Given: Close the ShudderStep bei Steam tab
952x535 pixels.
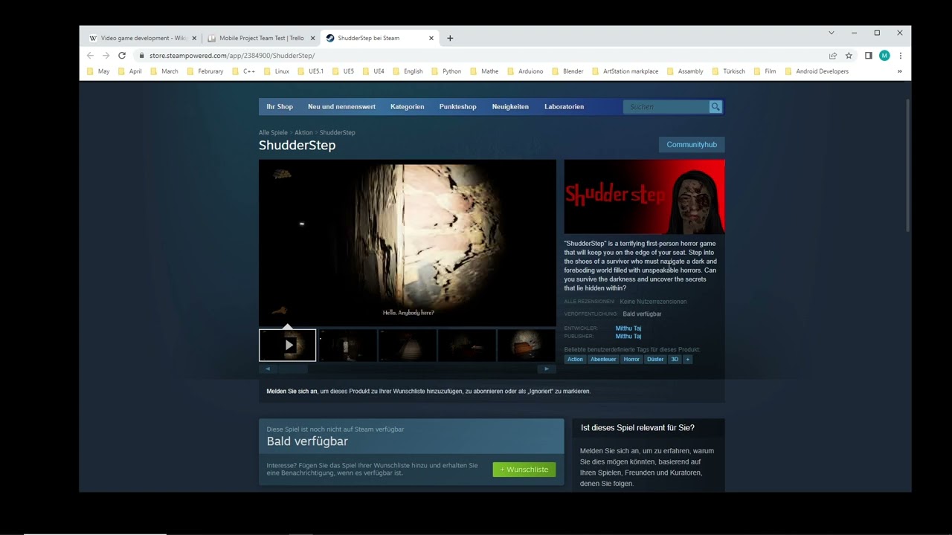Looking at the screenshot, I should 431,38.
